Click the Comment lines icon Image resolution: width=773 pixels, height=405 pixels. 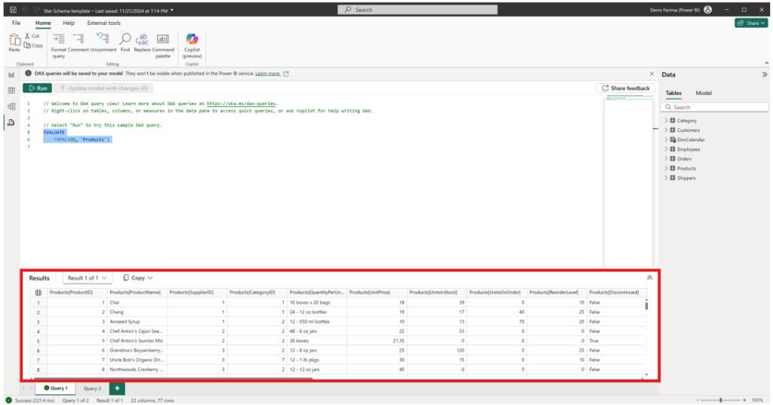pyautogui.click(x=79, y=39)
